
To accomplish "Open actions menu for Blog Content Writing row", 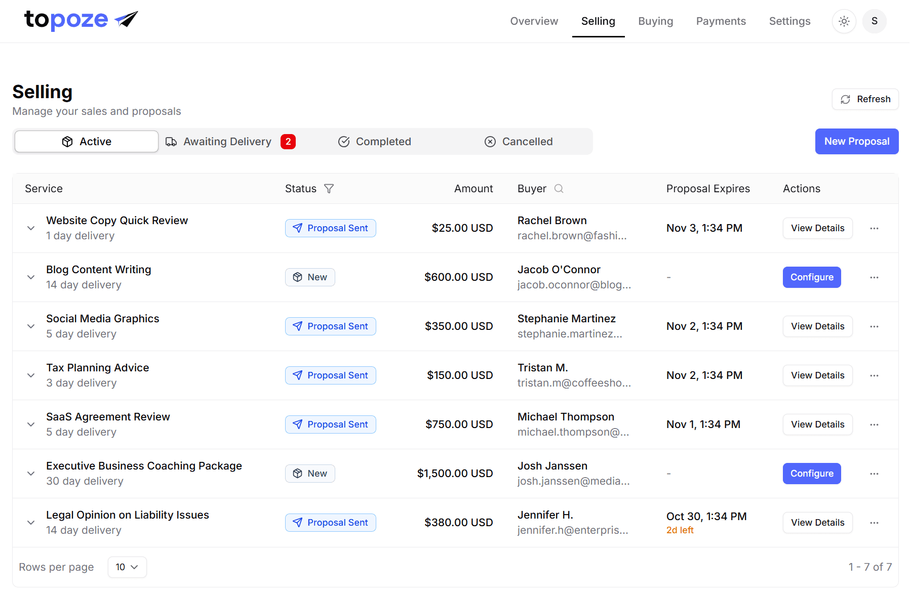I will tap(874, 277).
